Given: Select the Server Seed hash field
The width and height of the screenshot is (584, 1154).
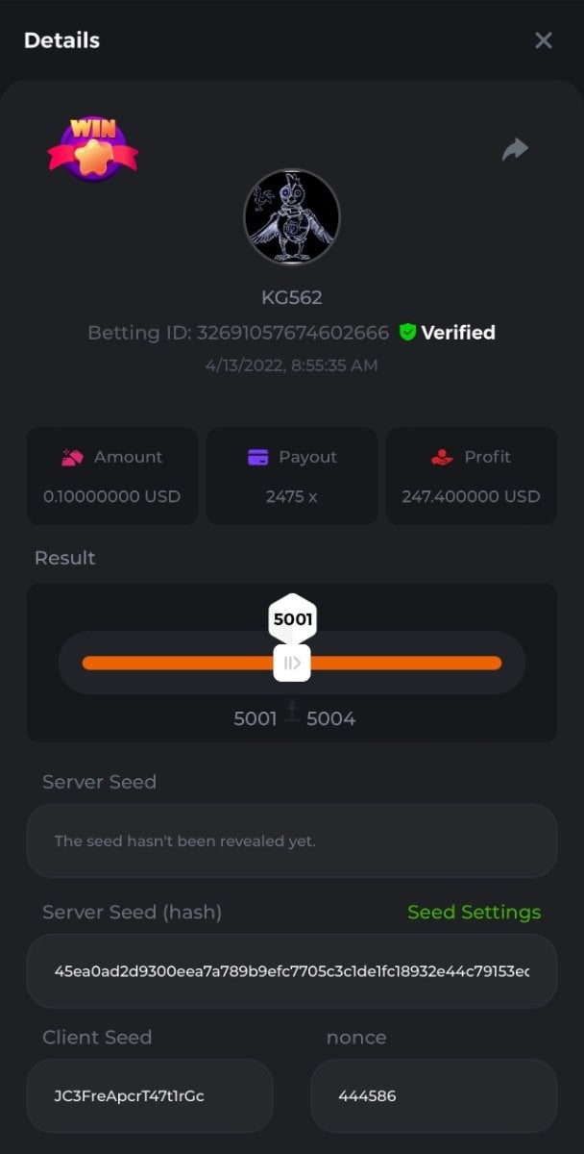Looking at the screenshot, I should pyautogui.click(x=292, y=970).
